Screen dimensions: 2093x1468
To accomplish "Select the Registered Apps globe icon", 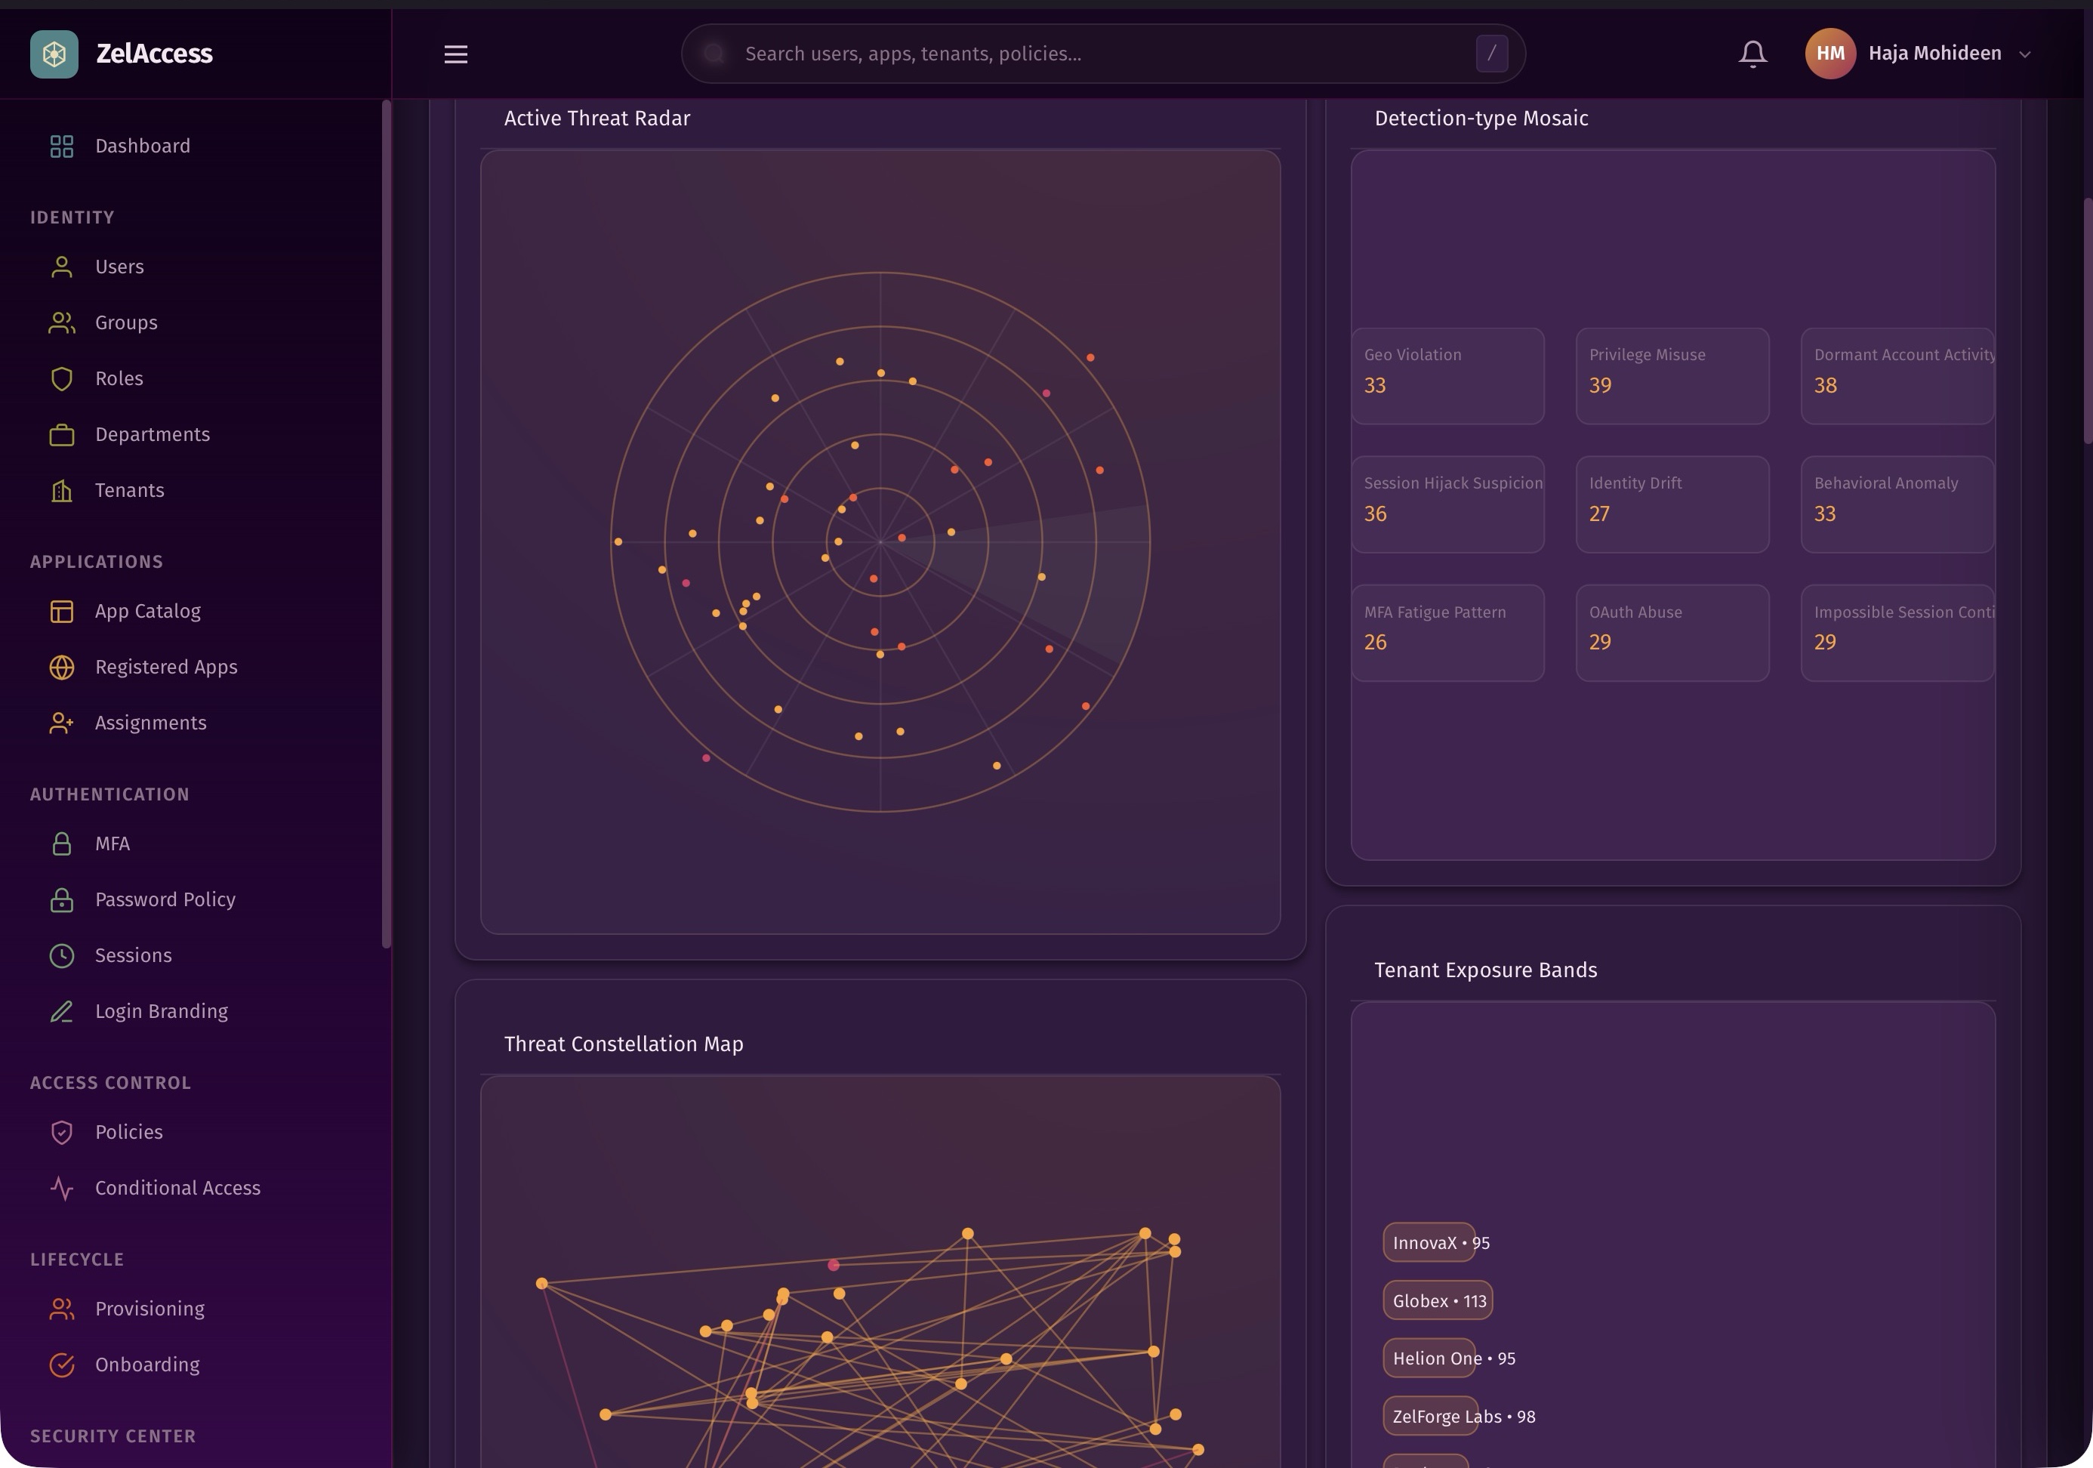I will pyautogui.click(x=61, y=667).
